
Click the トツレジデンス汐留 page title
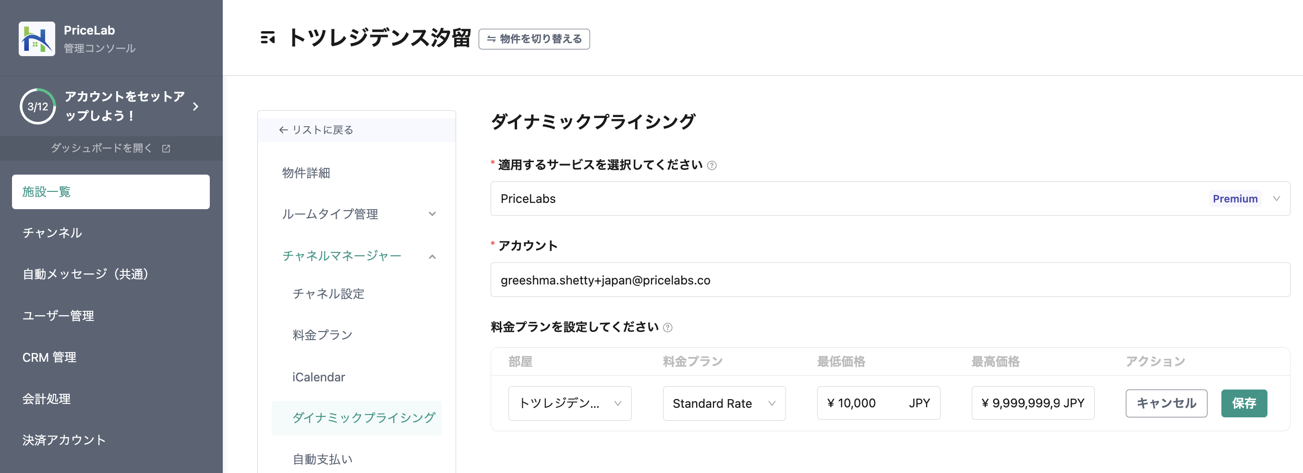click(379, 38)
